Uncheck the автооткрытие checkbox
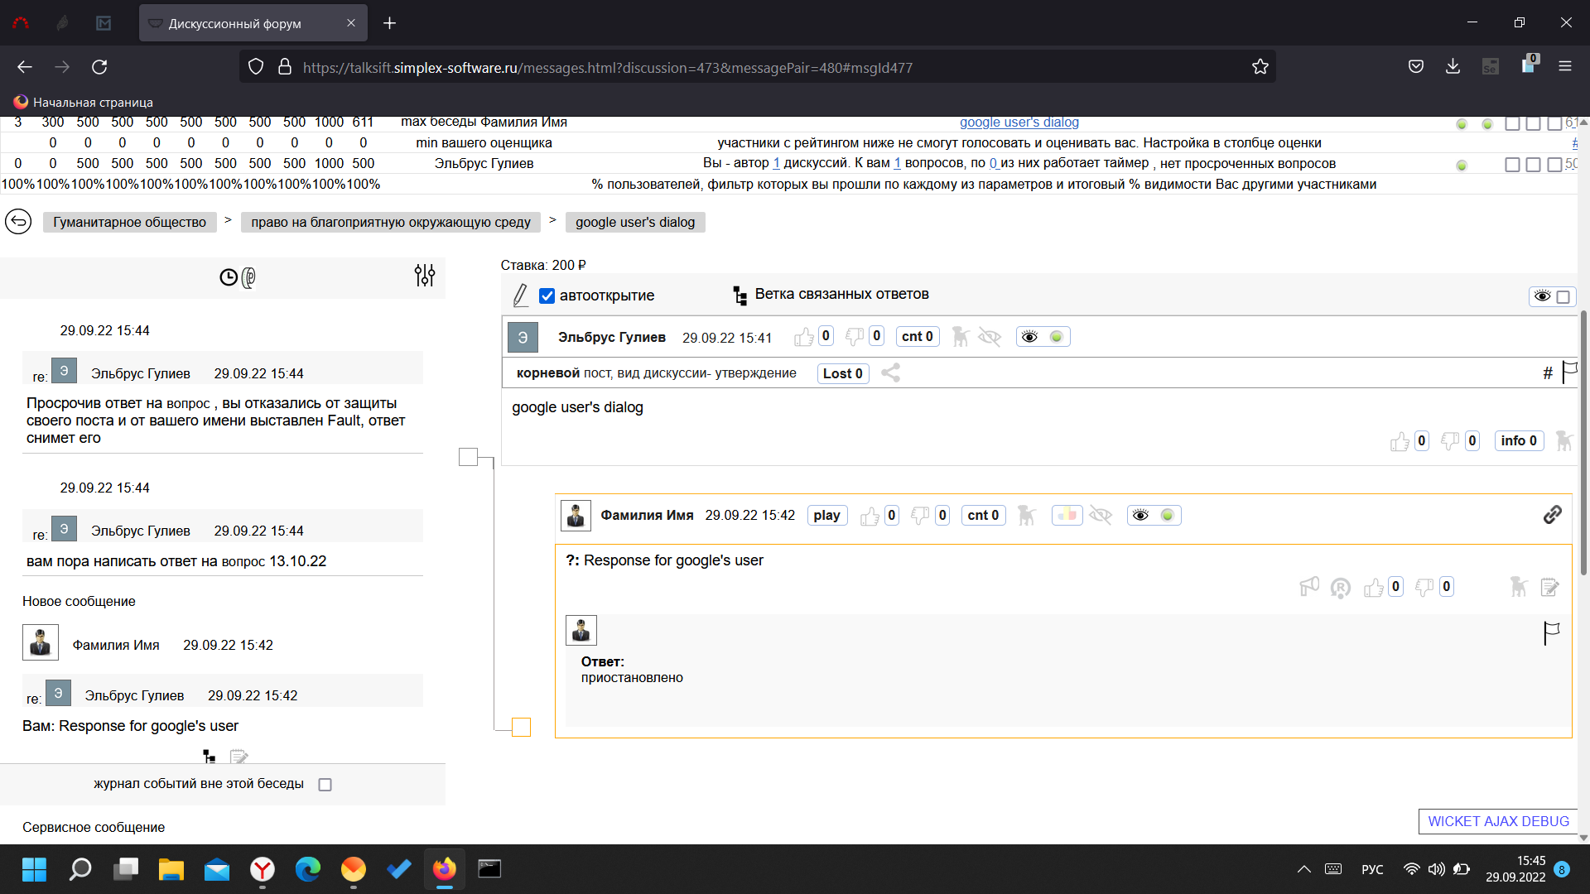 (547, 296)
